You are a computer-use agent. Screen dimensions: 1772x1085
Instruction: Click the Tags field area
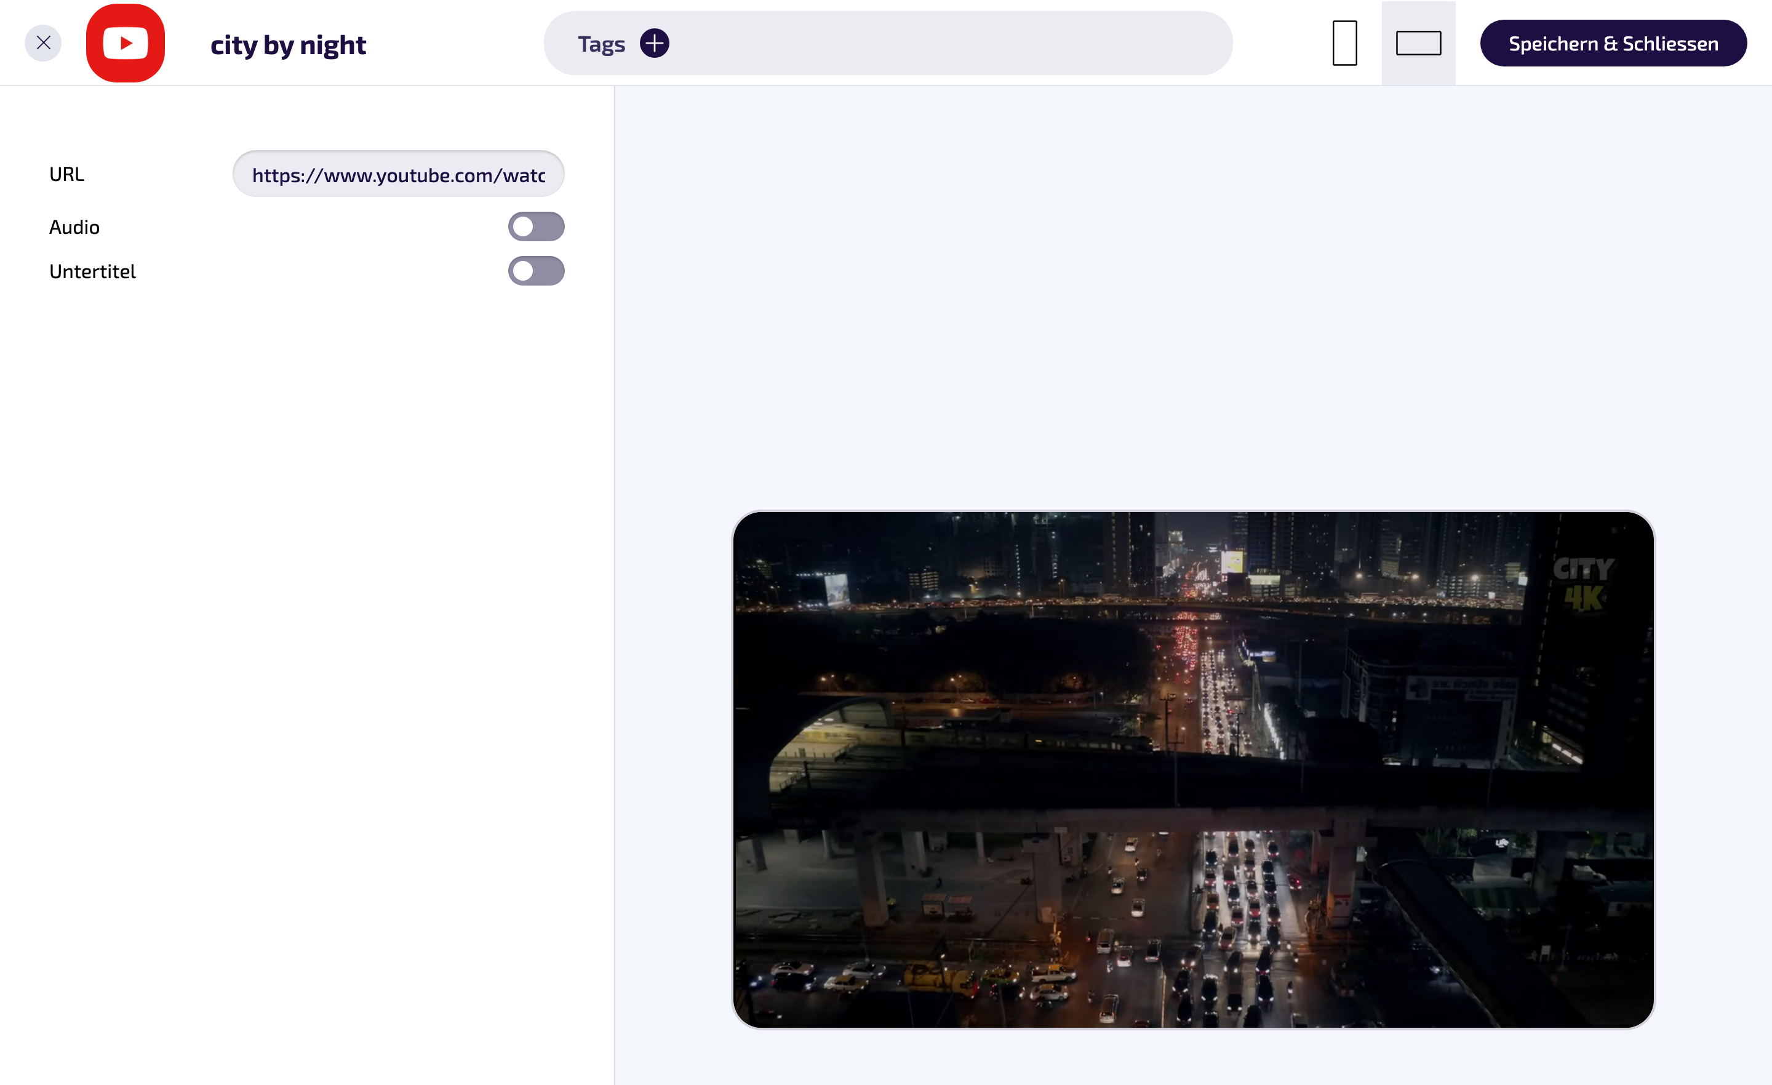[x=887, y=43]
